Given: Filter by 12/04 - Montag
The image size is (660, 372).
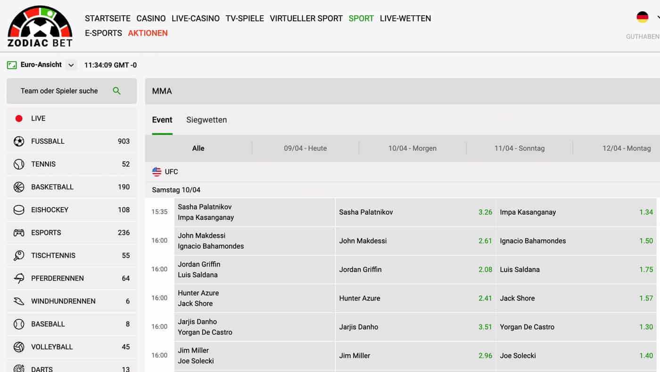Looking at the screenshot, I should point(627,148).
